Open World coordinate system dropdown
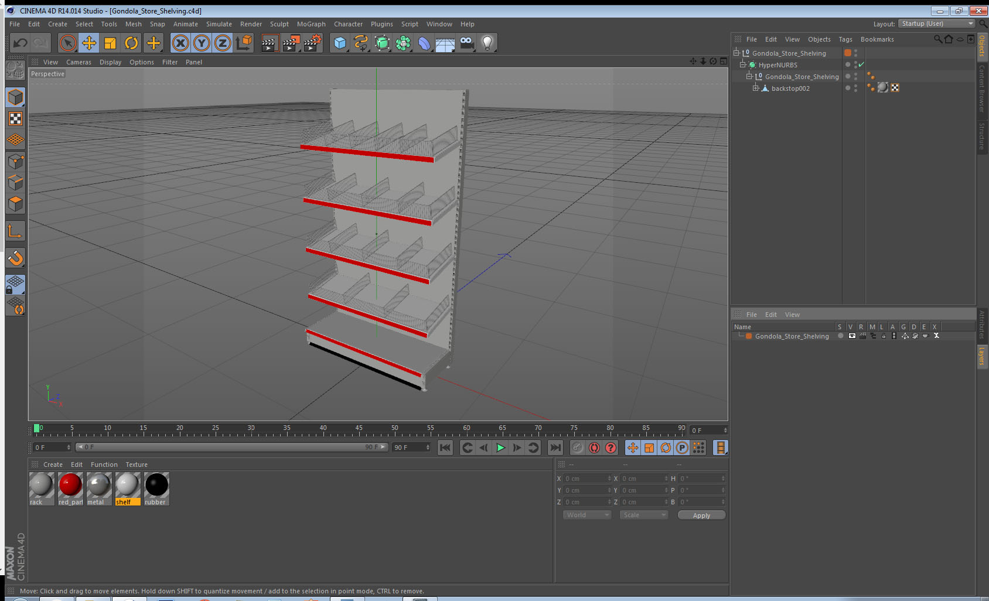 click(587, 515)
